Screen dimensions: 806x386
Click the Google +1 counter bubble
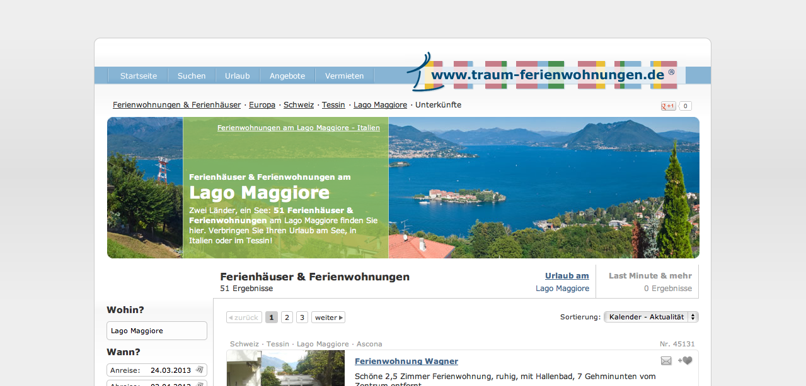[x=685, y=106]
